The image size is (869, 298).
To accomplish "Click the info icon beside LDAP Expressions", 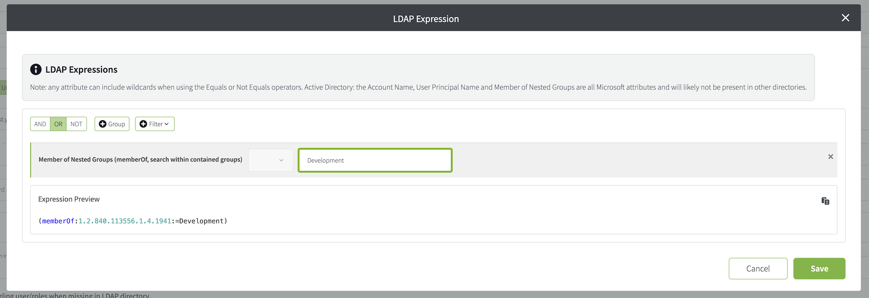I will point(36,69).
